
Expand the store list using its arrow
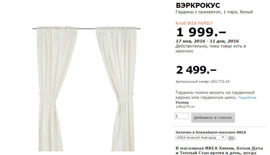click(x=223, y=137)
